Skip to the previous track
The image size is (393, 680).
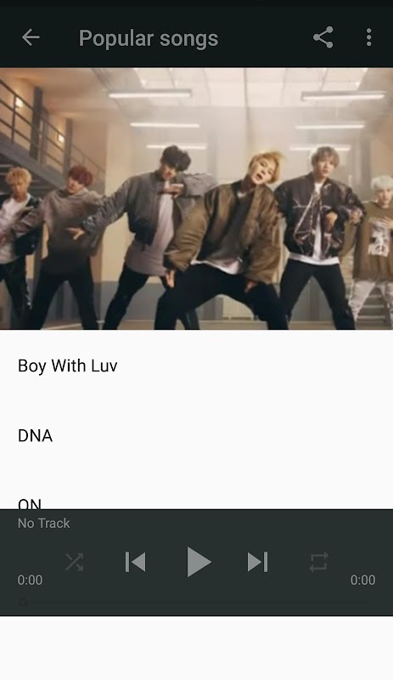click(x=135, y=562)
